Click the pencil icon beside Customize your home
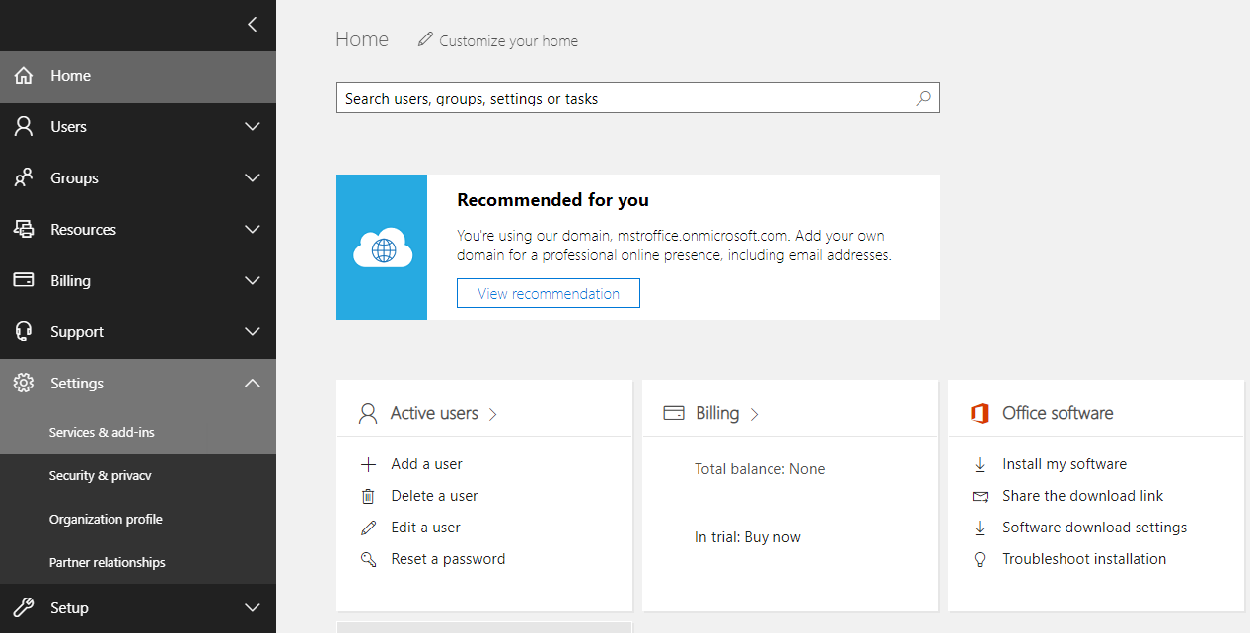 click(x=425, y=39)
